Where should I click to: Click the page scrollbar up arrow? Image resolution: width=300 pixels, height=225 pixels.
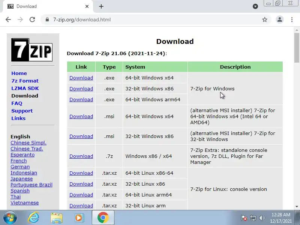click(x=297, y=30)
